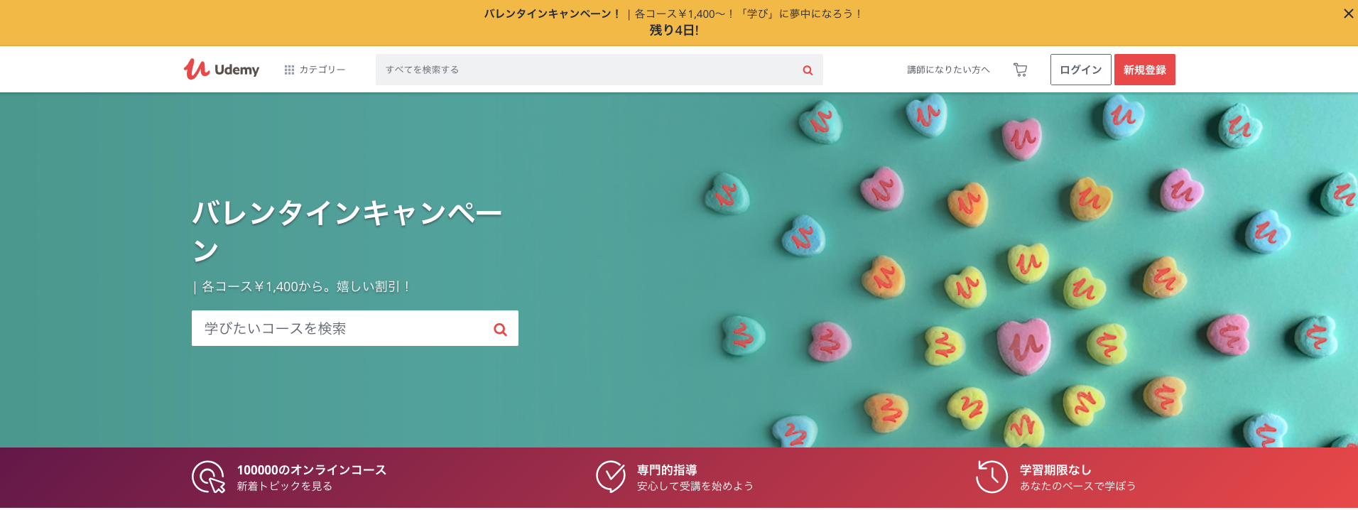Click the ログイン button
The width and height of the screenshot is (1358, 510).
coord(1080,70)
